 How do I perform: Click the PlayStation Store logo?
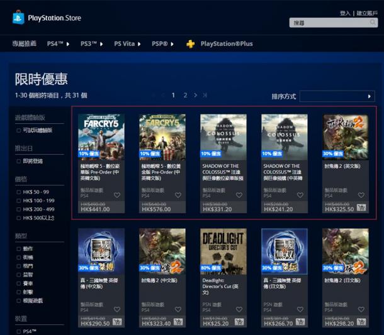(x=47, y=18)
